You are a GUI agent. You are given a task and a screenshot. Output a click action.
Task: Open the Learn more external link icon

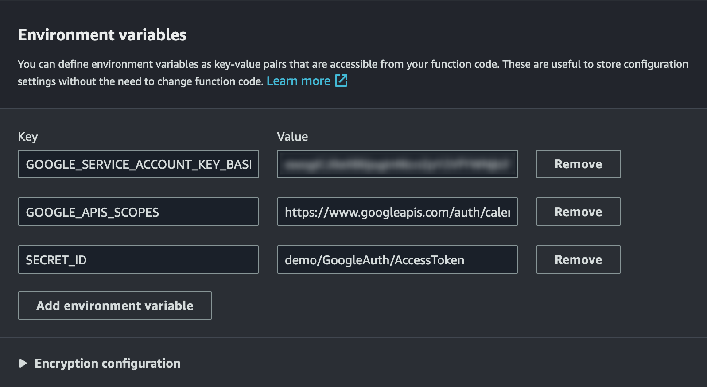point(341,81)
